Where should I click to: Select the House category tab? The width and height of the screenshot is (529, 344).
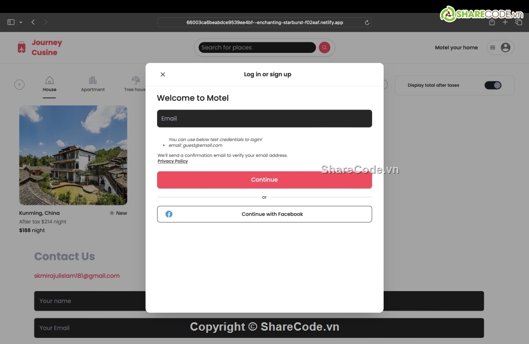tap(50, 84)
